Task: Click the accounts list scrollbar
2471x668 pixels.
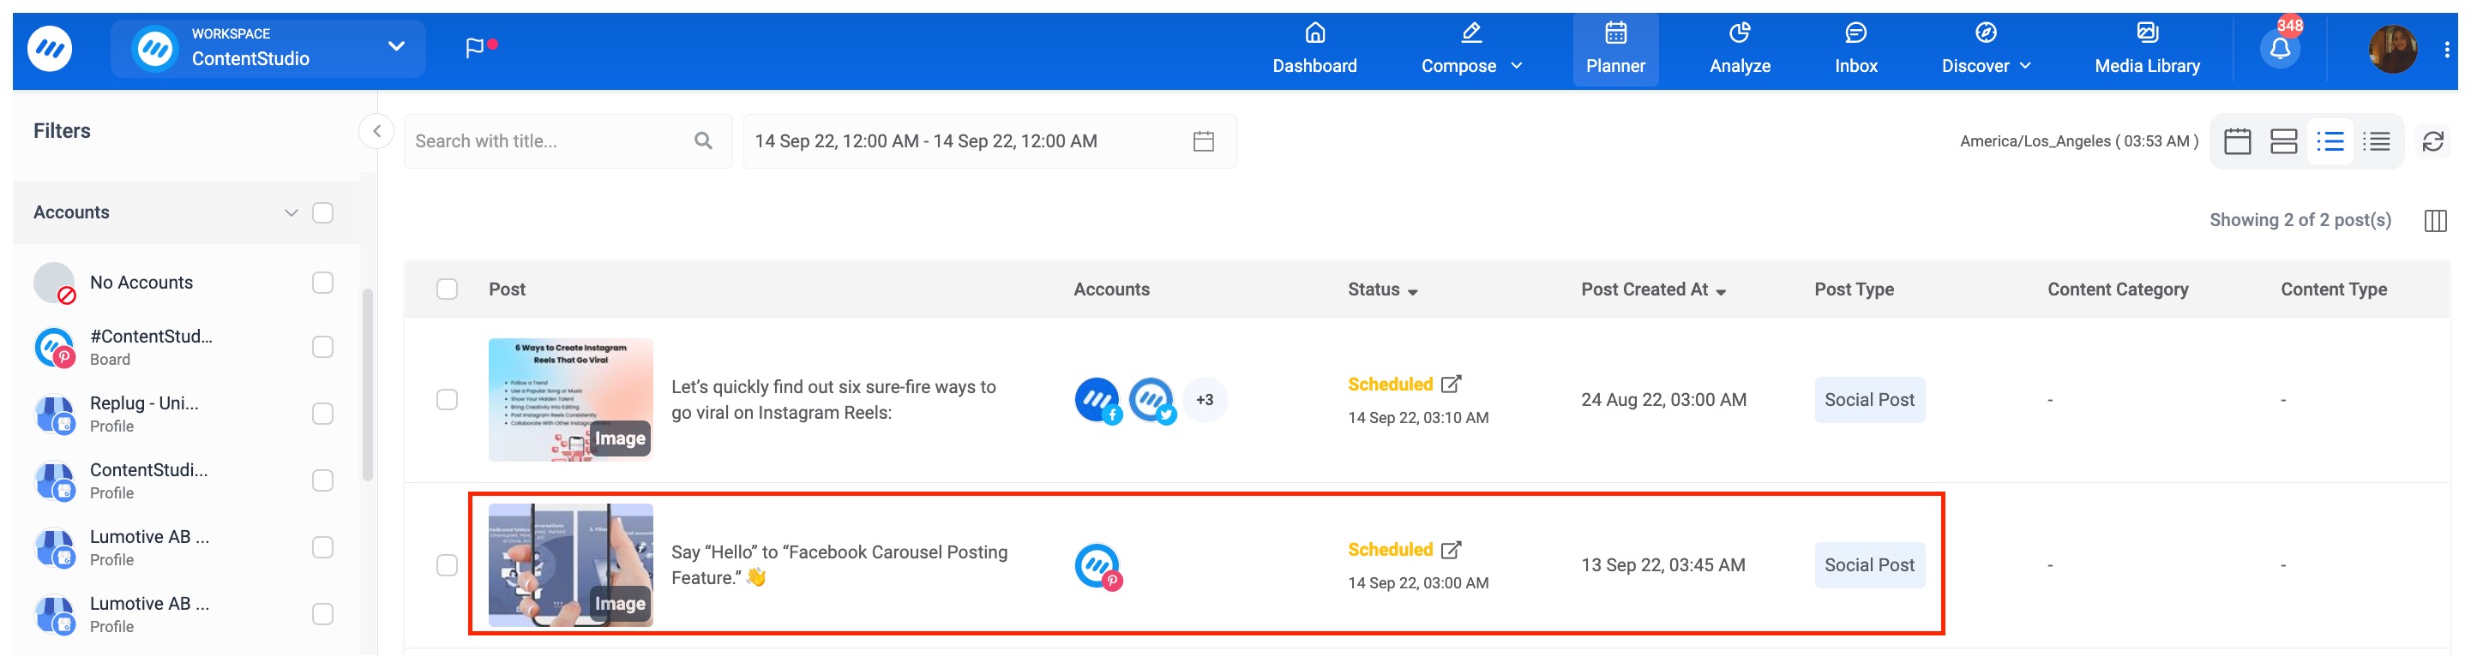Action: click(367, 385)
